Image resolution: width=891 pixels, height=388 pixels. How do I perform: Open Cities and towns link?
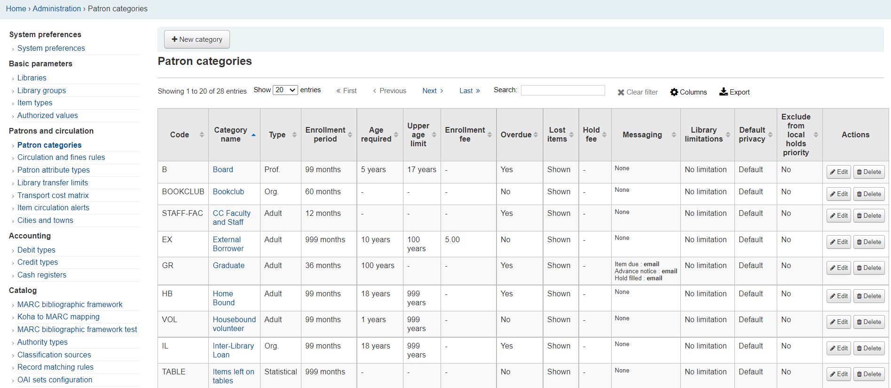point(45,220)
